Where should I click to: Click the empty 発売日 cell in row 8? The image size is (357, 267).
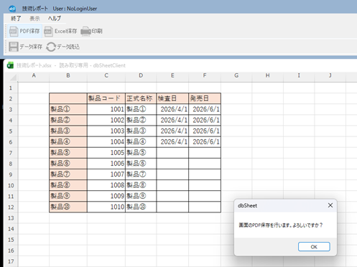(205, 164)
